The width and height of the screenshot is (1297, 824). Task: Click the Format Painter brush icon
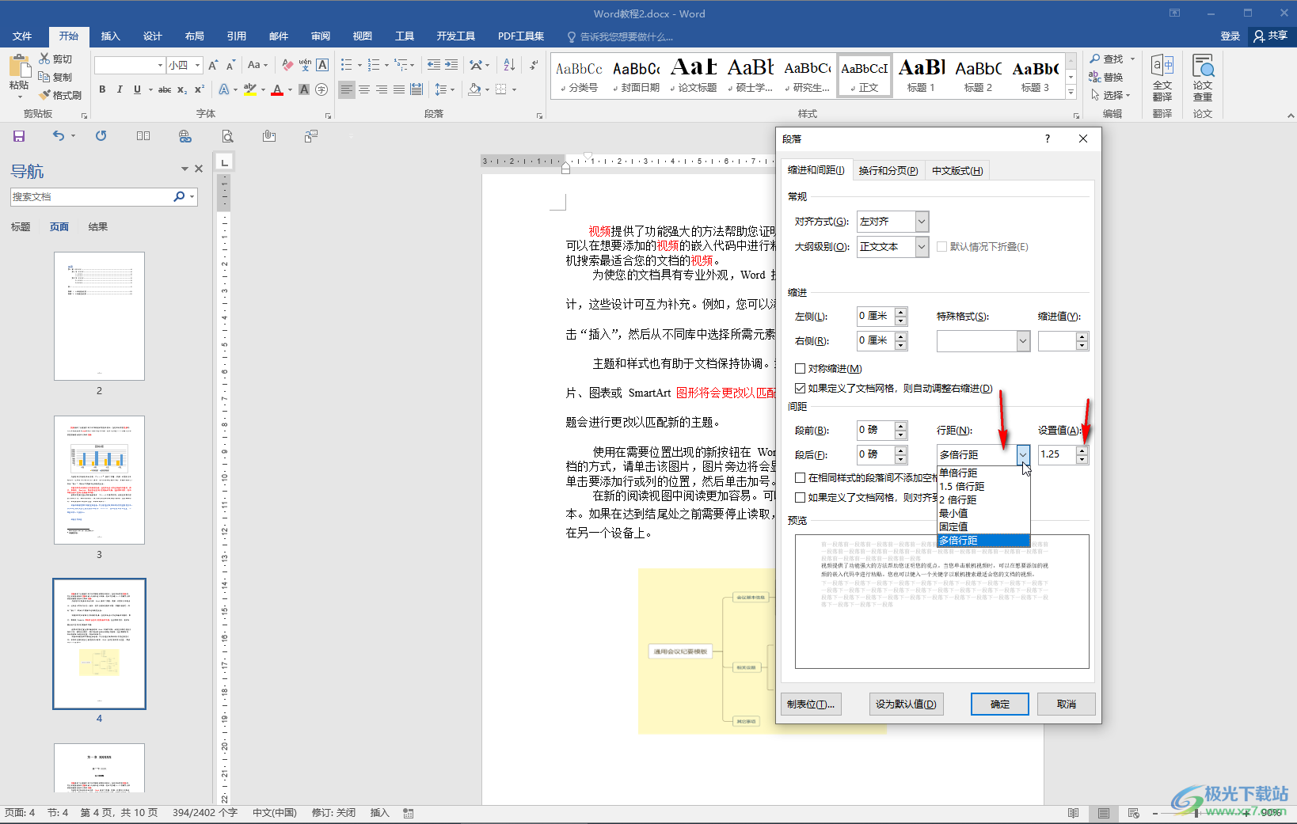tap(44, 95)
